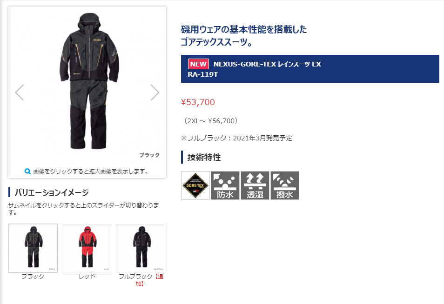Click the 防水 waterproof feature icon
Image resolution: width=444 pixels, height=304 pixels.
[x=225, y=185]
